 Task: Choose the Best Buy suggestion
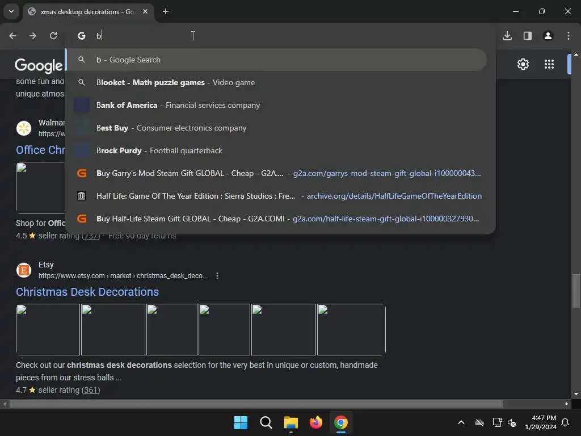click(276, 128)
